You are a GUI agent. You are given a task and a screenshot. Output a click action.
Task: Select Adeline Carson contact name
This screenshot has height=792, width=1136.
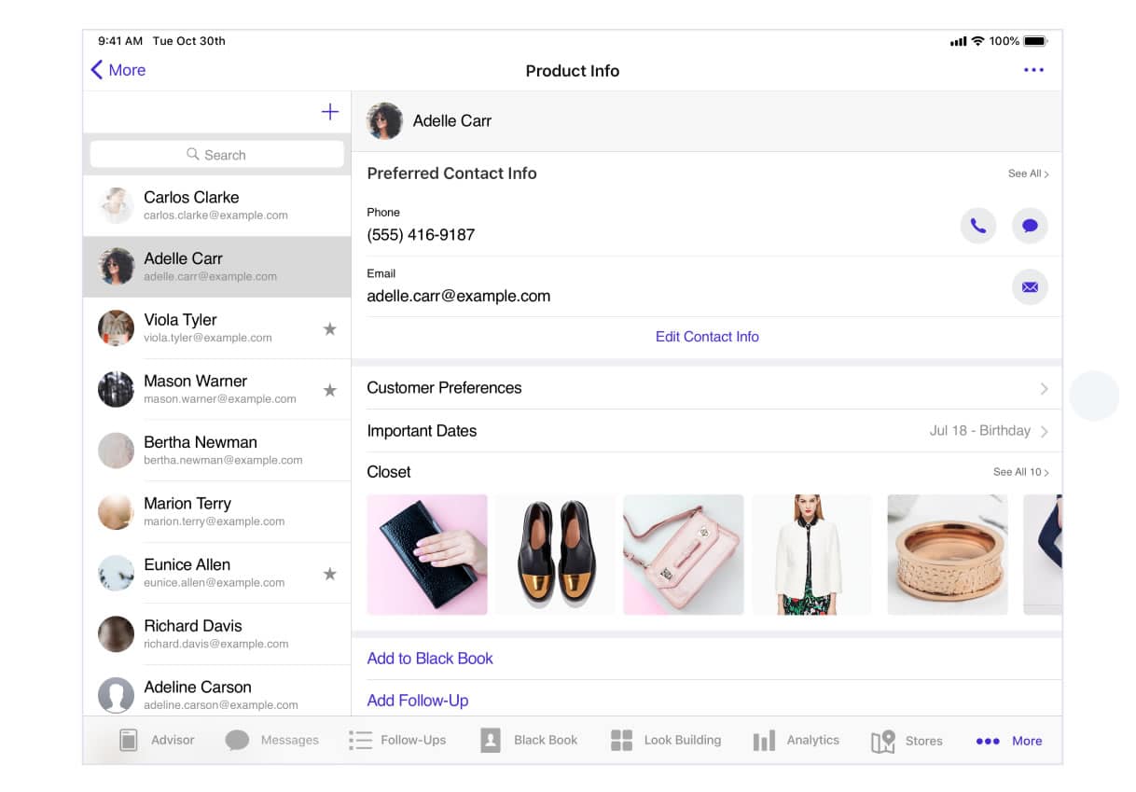point(198,688)
